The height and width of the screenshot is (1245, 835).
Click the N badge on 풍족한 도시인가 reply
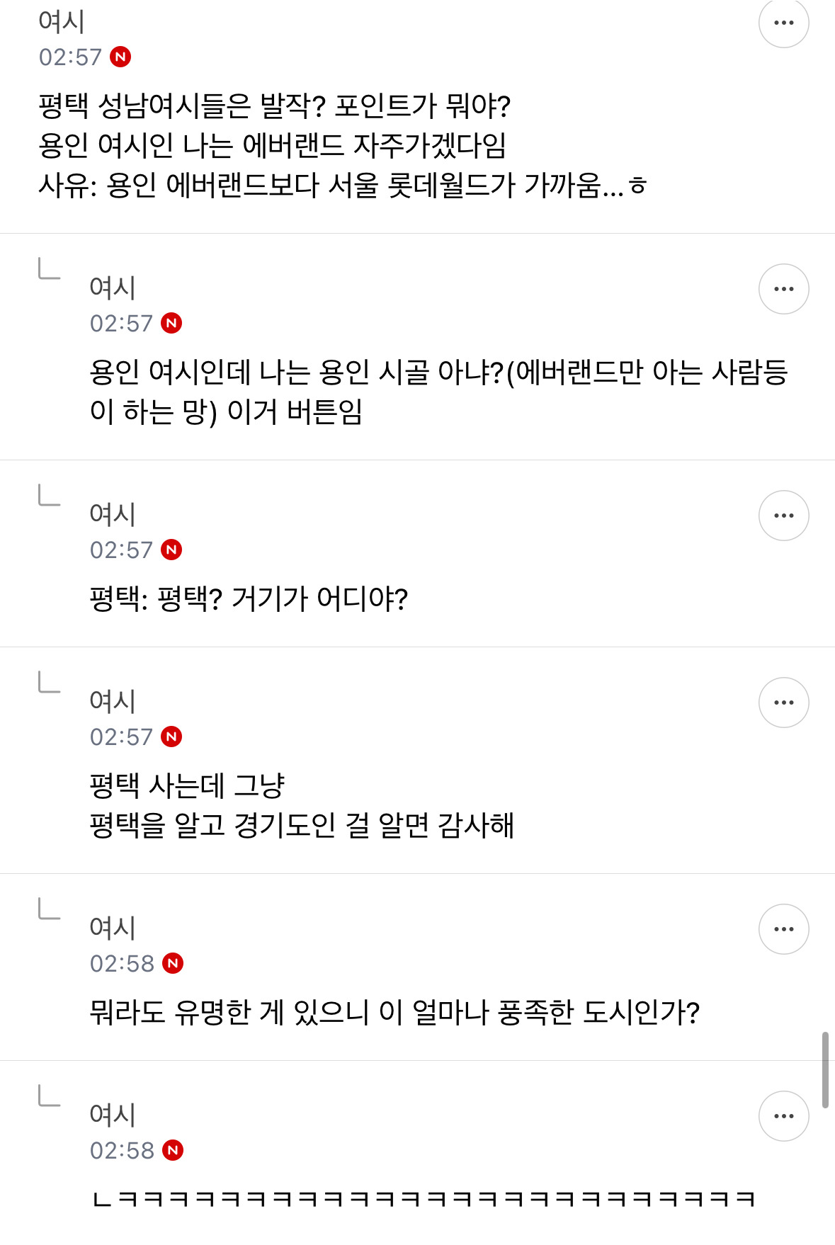point(173,963)
